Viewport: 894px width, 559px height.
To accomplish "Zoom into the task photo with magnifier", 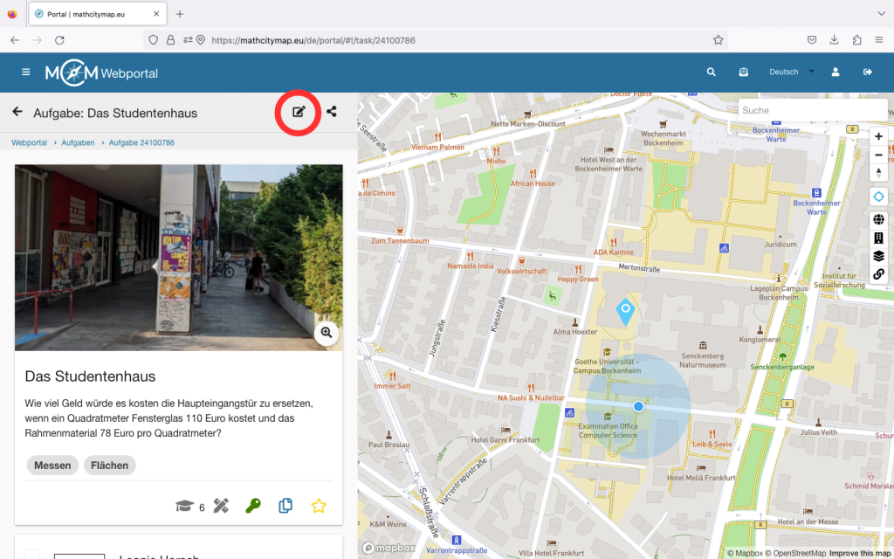I will [x=327, y=333].
